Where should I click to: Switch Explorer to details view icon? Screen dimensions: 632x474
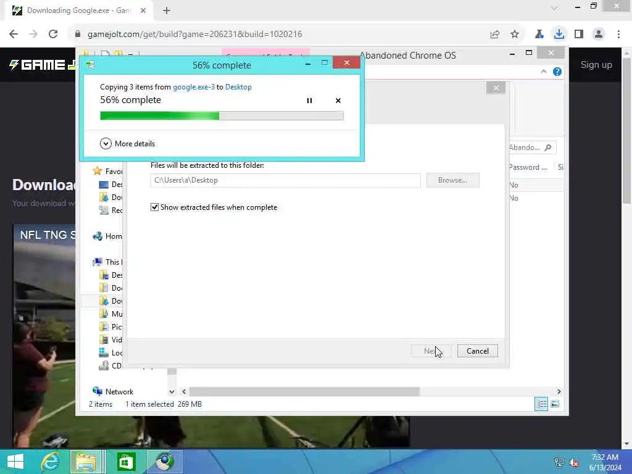click(x=541, y=404)
